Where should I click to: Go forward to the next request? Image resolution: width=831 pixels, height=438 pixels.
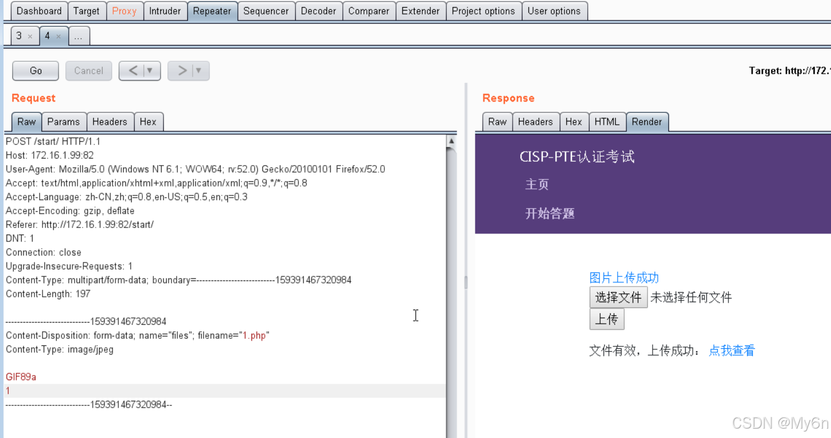pyautogui.click(x=182, y=71)
